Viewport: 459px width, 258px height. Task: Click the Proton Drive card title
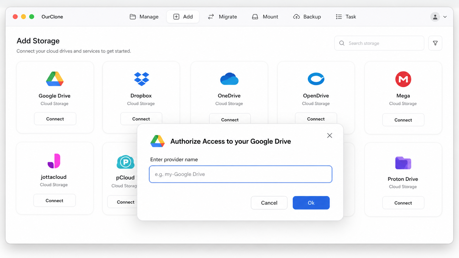click(x=403, y=179)
